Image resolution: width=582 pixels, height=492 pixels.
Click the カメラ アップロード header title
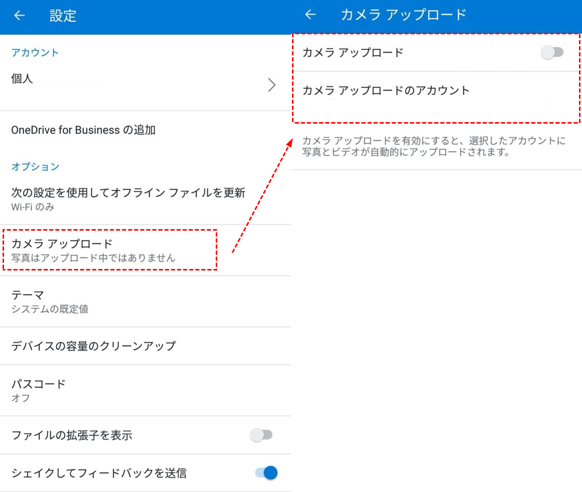tap(404, 15)
